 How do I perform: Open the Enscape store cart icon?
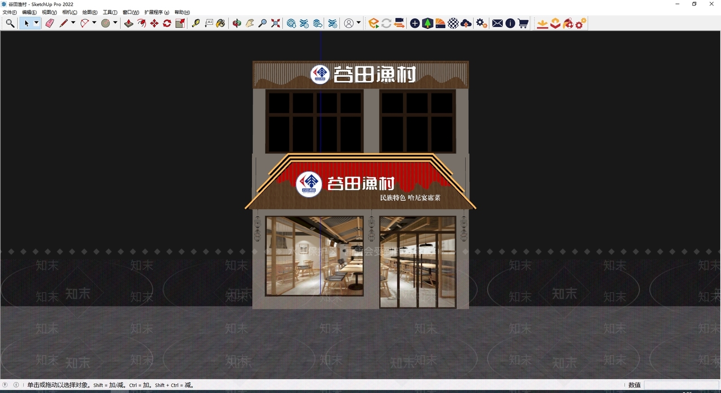click(523, 23)
